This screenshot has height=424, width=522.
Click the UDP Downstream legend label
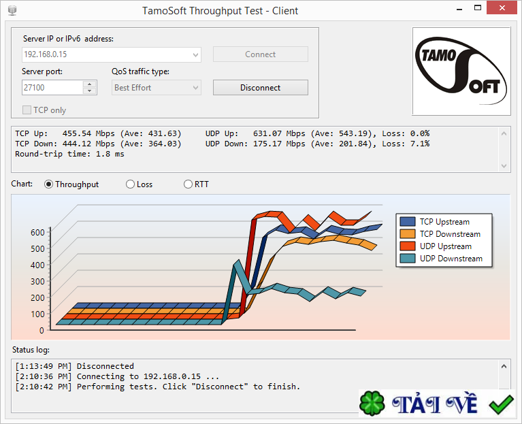tap(451, 259)
